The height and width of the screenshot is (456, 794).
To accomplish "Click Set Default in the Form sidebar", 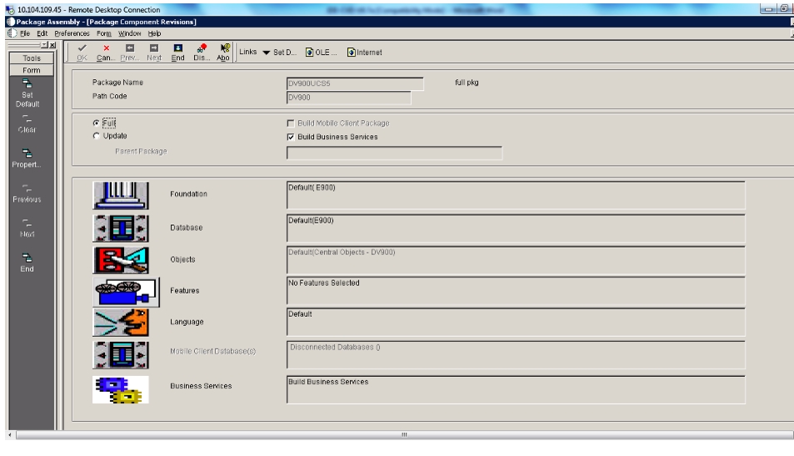I will 27,93.
